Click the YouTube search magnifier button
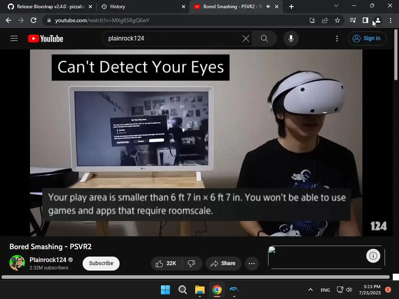This screenshot has height=299, width=399. click(265, 39)
